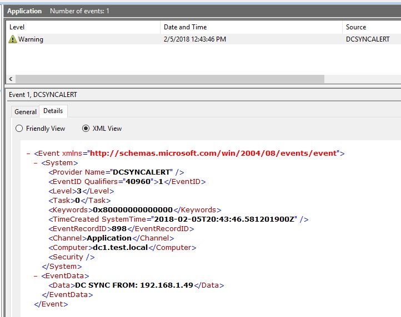Click the Channel Application value
401x317 pixels.
(109, 238)
